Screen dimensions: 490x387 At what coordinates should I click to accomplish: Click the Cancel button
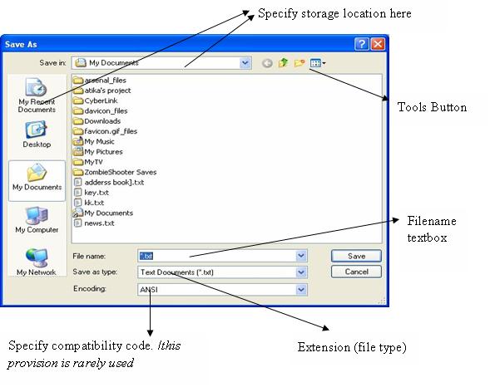coord(356,272)
